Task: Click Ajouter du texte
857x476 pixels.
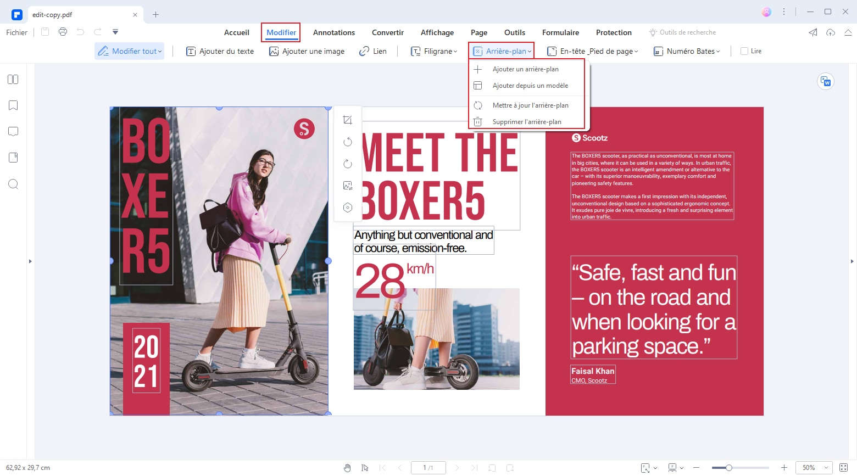Action: coord(220,51)
